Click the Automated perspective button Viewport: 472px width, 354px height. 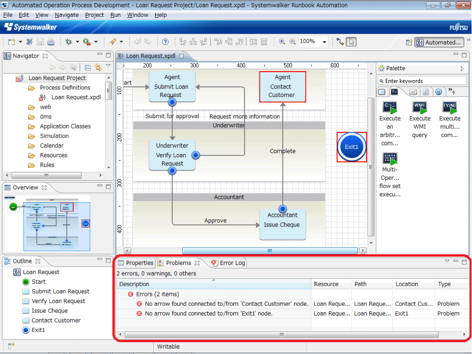point(439,43)
